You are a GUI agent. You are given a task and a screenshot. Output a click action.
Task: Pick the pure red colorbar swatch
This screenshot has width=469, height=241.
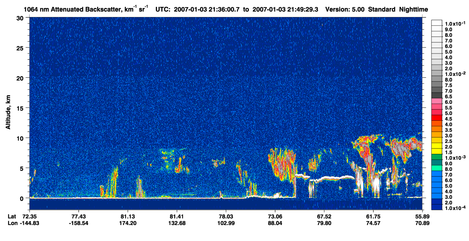(x=437, y=117)
